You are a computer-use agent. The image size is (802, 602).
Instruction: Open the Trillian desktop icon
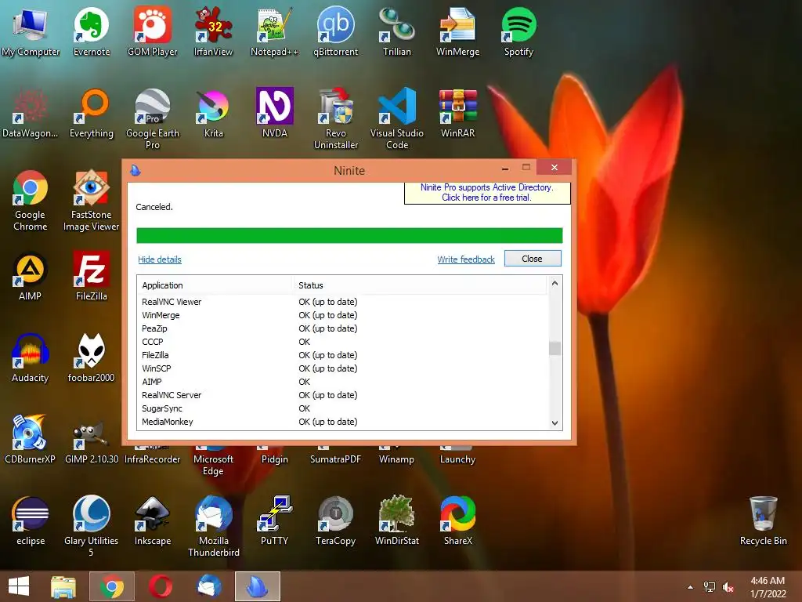click(x=397, y=31)
